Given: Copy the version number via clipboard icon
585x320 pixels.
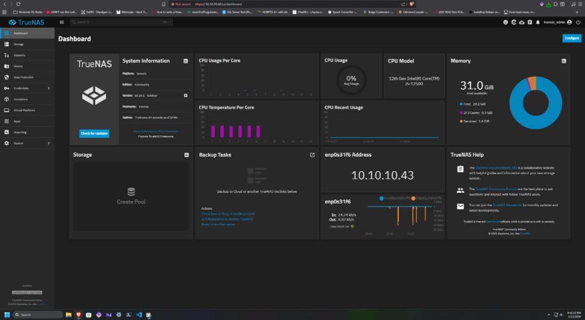Looking at the screenshot, I should pyautogui.click(x=186, y=96).
